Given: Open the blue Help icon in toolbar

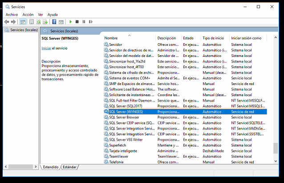Looking at the screenshot, I should (x=54, y=21).
